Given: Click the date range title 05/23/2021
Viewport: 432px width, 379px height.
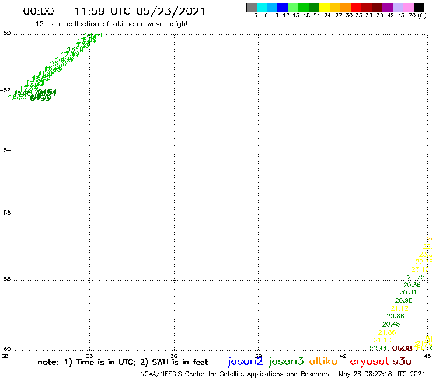Looking at the screenshot, I should click(170, 12).
